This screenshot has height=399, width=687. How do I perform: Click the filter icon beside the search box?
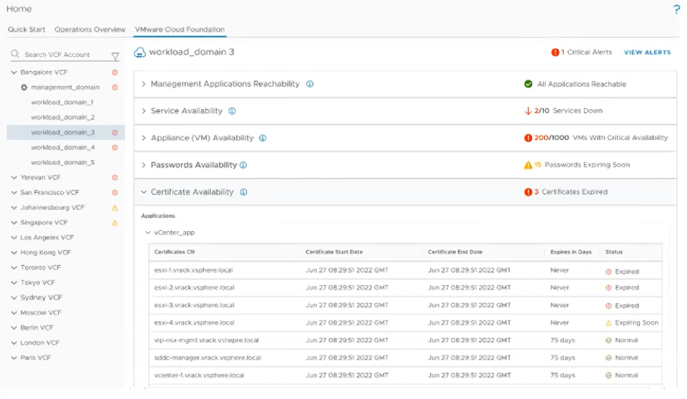tap(115, 56)
